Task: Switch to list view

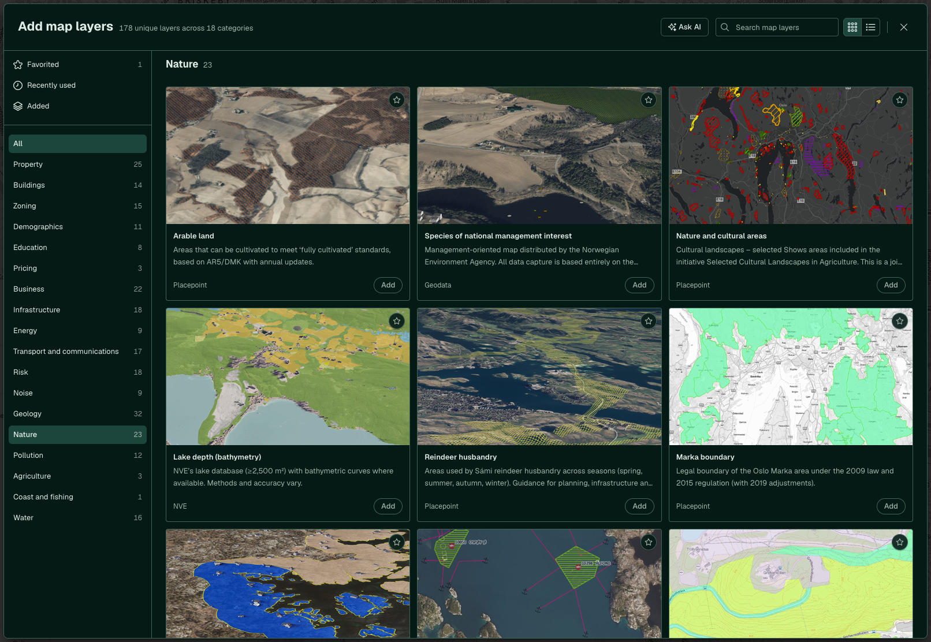Action: [871, 27]
